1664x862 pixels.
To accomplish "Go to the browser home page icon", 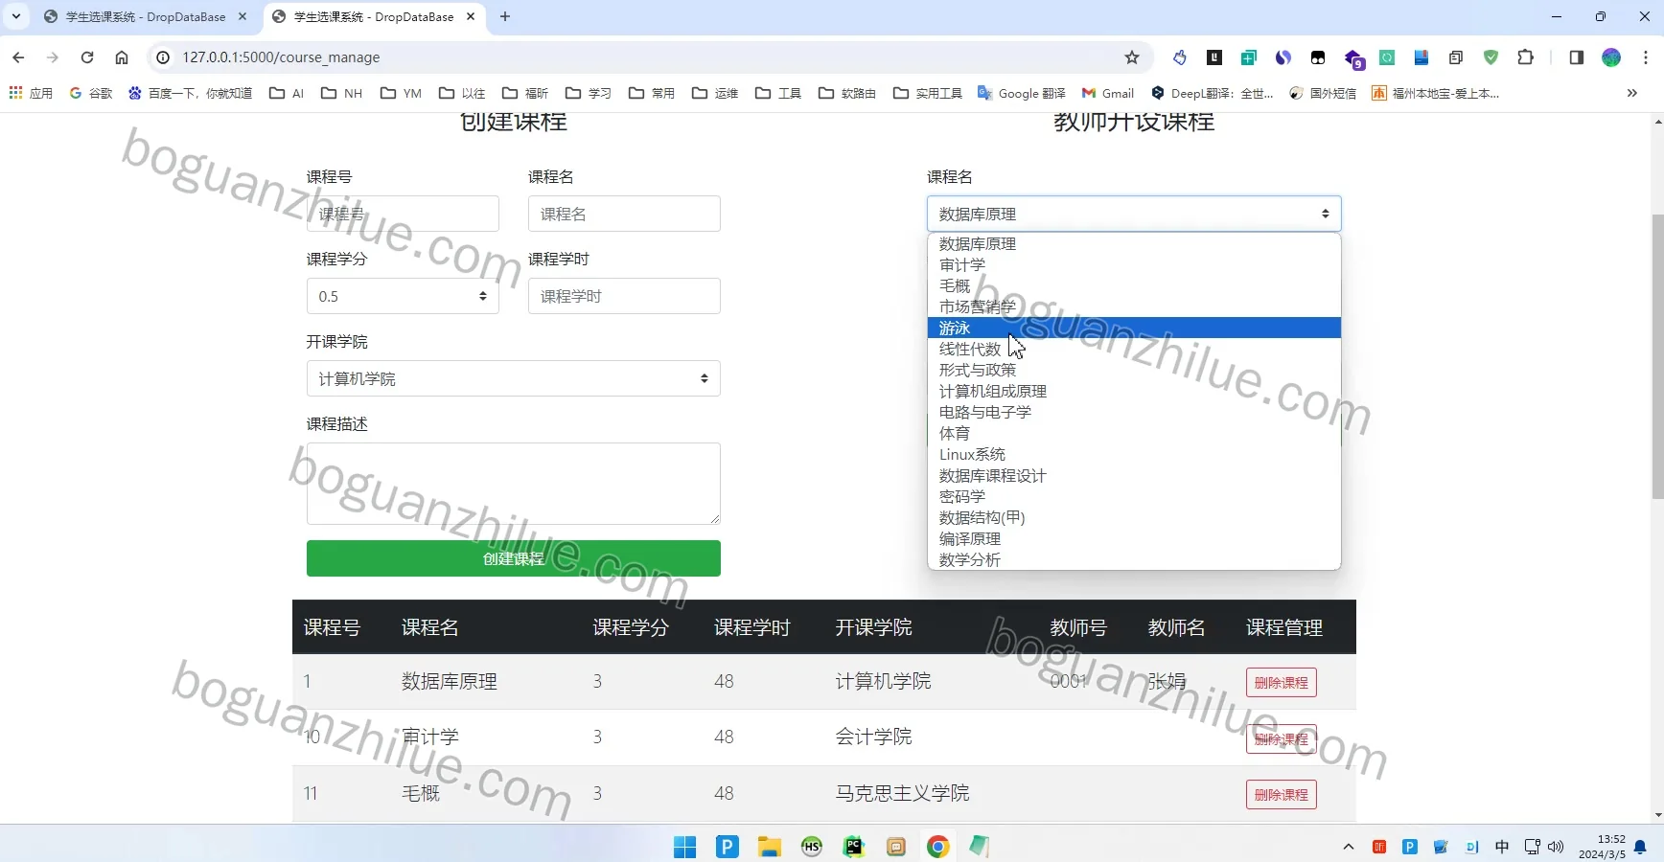I will pyautogui.click(x=122, y=57).
